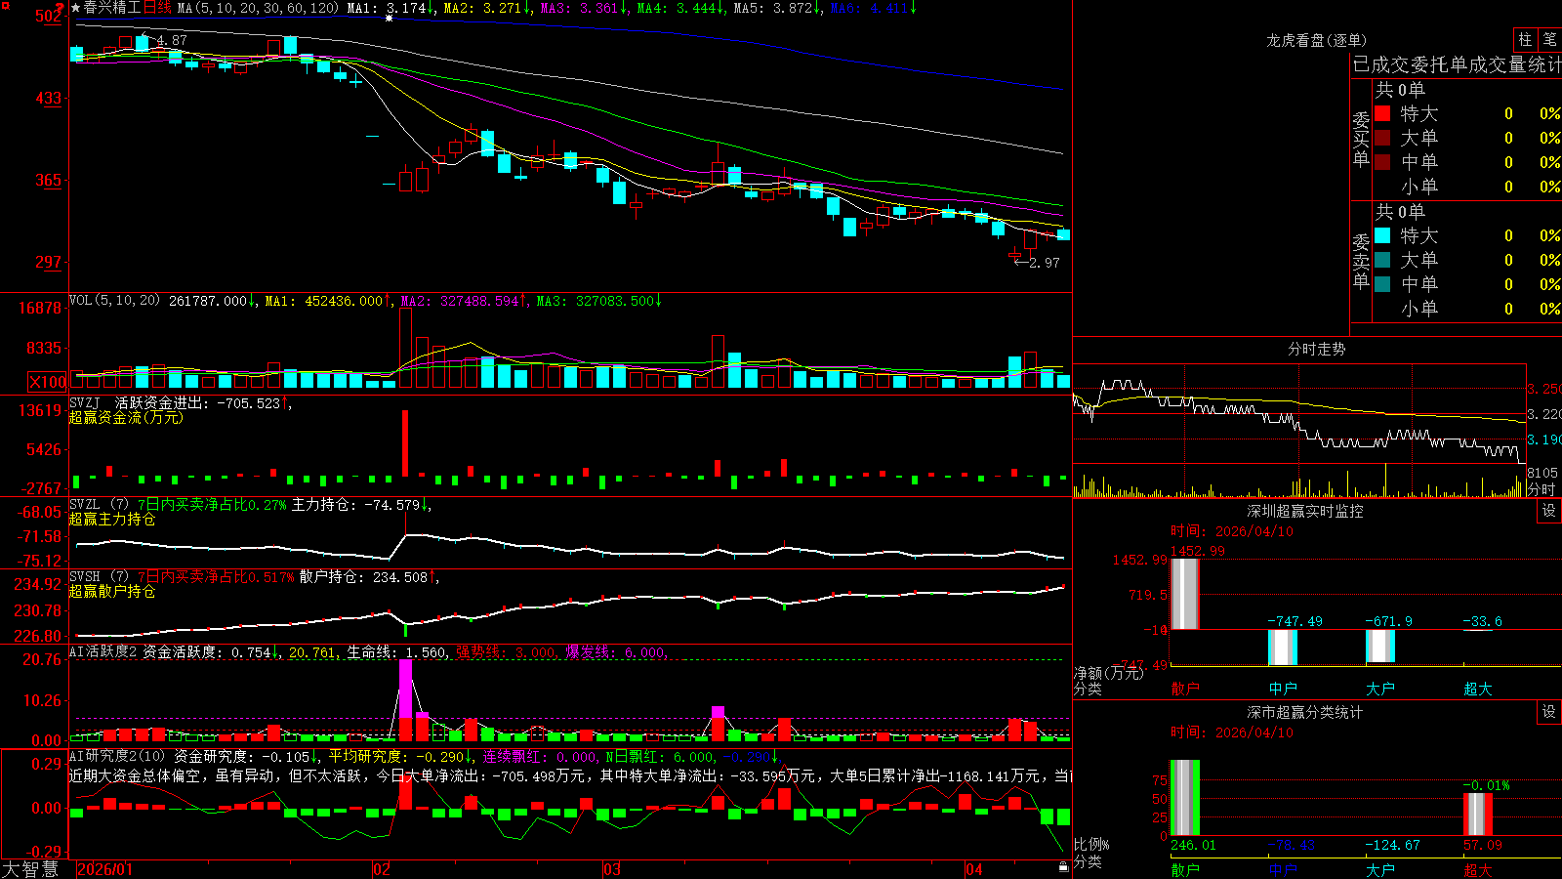This screenshot has width=1562, height=879.
Task: Click the dark red 大单 buy-order swatch
Action: (1382, 138)
